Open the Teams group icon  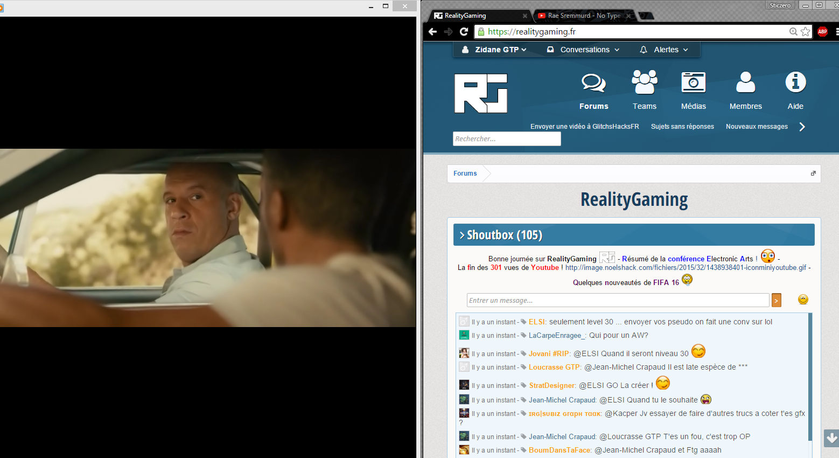[x=645, y=82]
